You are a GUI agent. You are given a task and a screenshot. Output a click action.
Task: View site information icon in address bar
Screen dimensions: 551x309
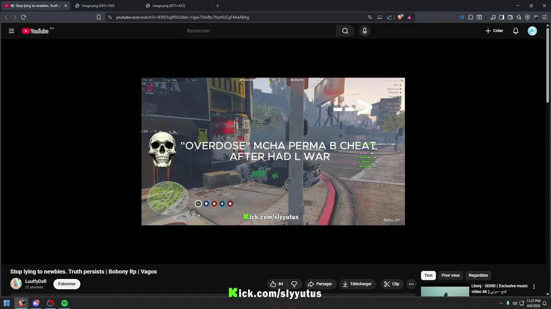point(110,17)
